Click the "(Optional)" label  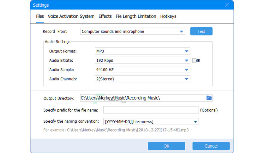tap(209, 110)
